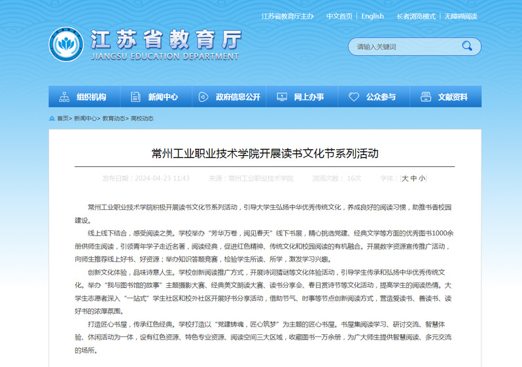Set font size to 小 (small)
Screen dimensions: 522x367
coord(422,178)
